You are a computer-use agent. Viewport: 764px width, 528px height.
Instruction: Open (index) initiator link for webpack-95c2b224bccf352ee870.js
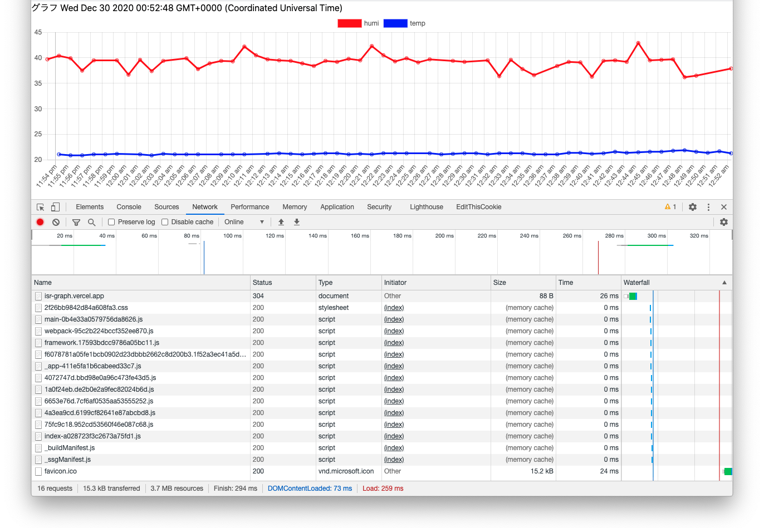(394, 331)
